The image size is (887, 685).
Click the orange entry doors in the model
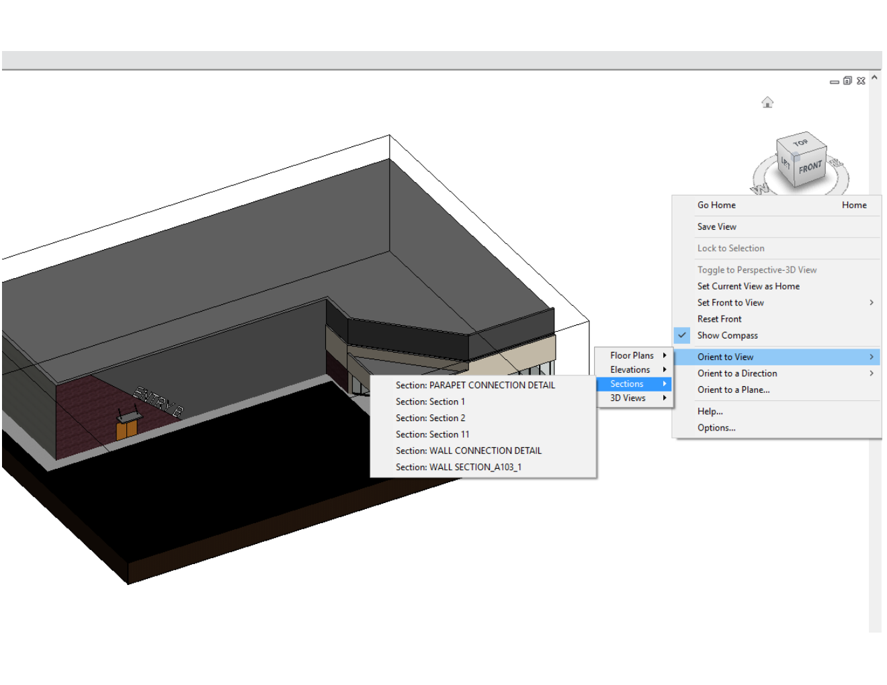[126, 429]
